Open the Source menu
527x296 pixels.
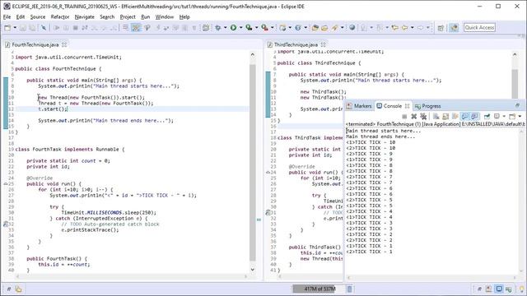click(38, 16)
